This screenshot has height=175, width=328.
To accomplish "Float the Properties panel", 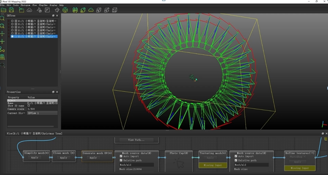I will (53, 92).
